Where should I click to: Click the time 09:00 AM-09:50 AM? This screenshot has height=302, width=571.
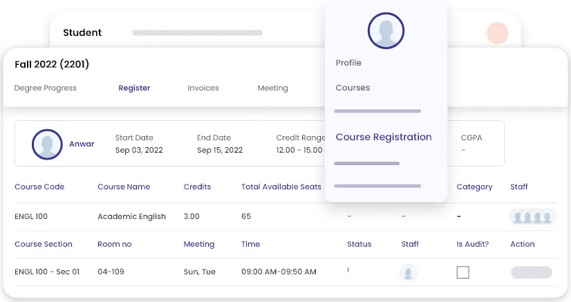(x=279, y=272)
